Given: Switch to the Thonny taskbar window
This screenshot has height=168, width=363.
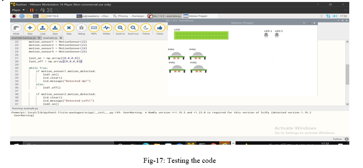Looking at the screenshot, I should pos(129,16).
